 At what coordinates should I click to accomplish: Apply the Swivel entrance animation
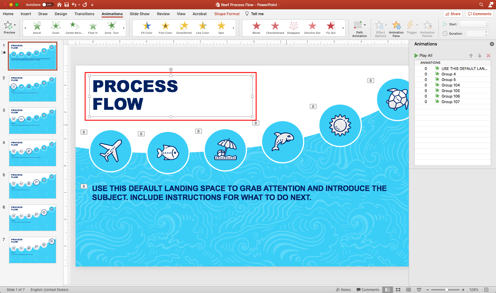coord(37,28)
